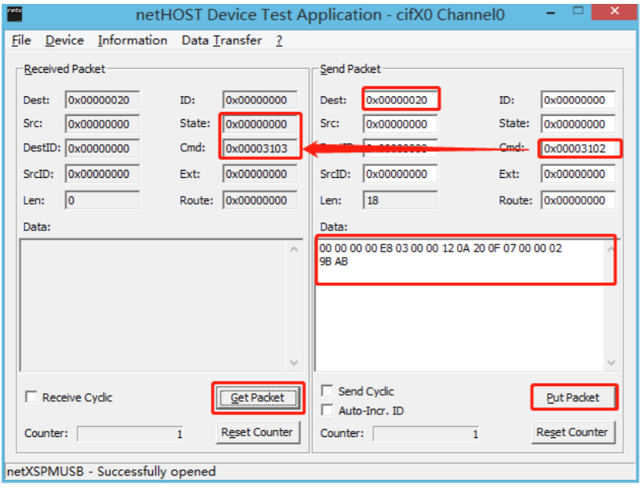This screenshot has width=641, height=488.
Task: Click status text 'netXSPMUSB - Successfully opened'
Action: (111, 472)
